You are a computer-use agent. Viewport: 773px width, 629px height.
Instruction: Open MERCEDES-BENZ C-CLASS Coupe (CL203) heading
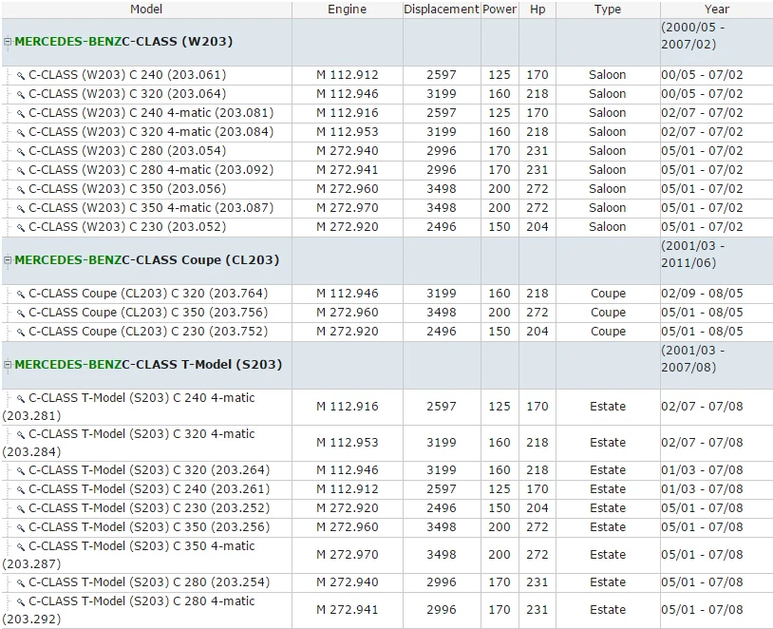(147, 260)
